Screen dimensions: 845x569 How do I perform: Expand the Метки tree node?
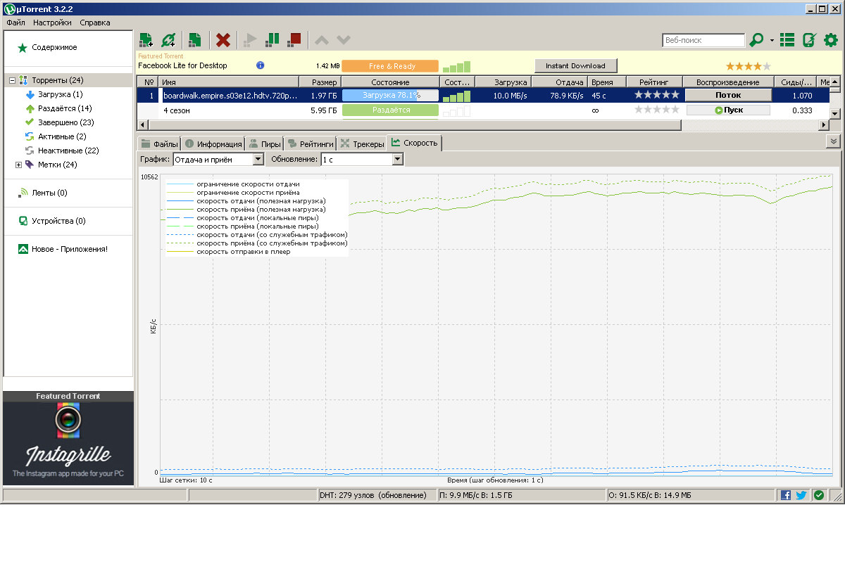[19, 165]
